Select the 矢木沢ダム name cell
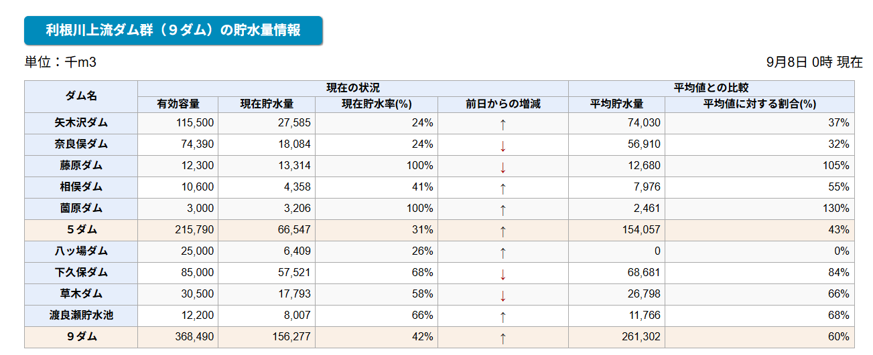 81,124
